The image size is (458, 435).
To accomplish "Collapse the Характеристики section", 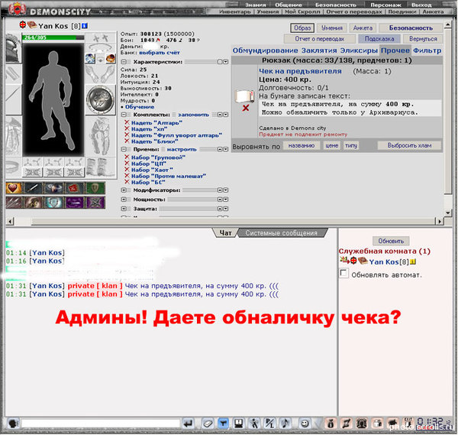I will (124, 62).
